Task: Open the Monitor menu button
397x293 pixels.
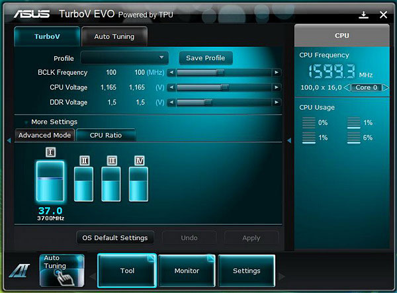Action: (x=187, y=271)
